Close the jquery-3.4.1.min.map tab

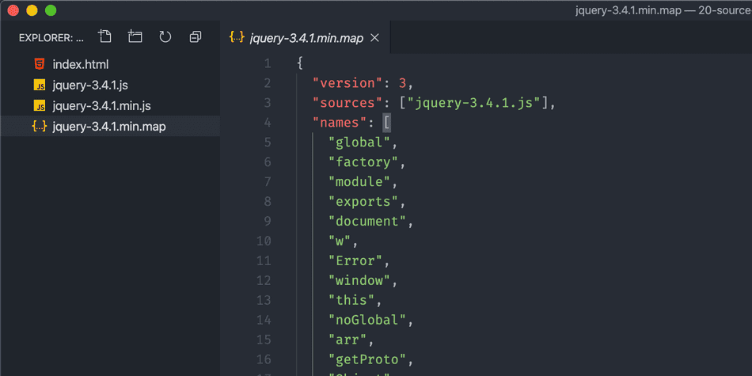click(375, 37)
